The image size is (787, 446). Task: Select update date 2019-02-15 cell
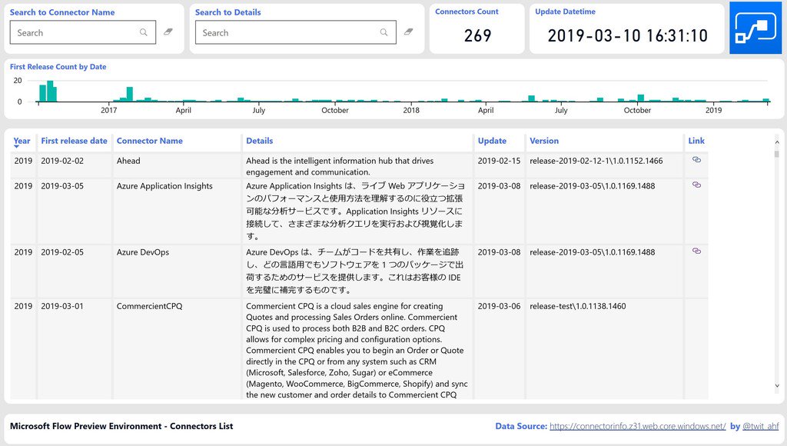499,161
